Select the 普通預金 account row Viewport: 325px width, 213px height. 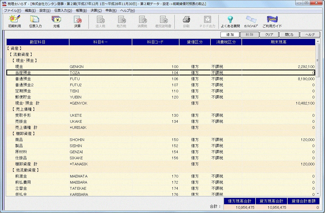point(23,79)
